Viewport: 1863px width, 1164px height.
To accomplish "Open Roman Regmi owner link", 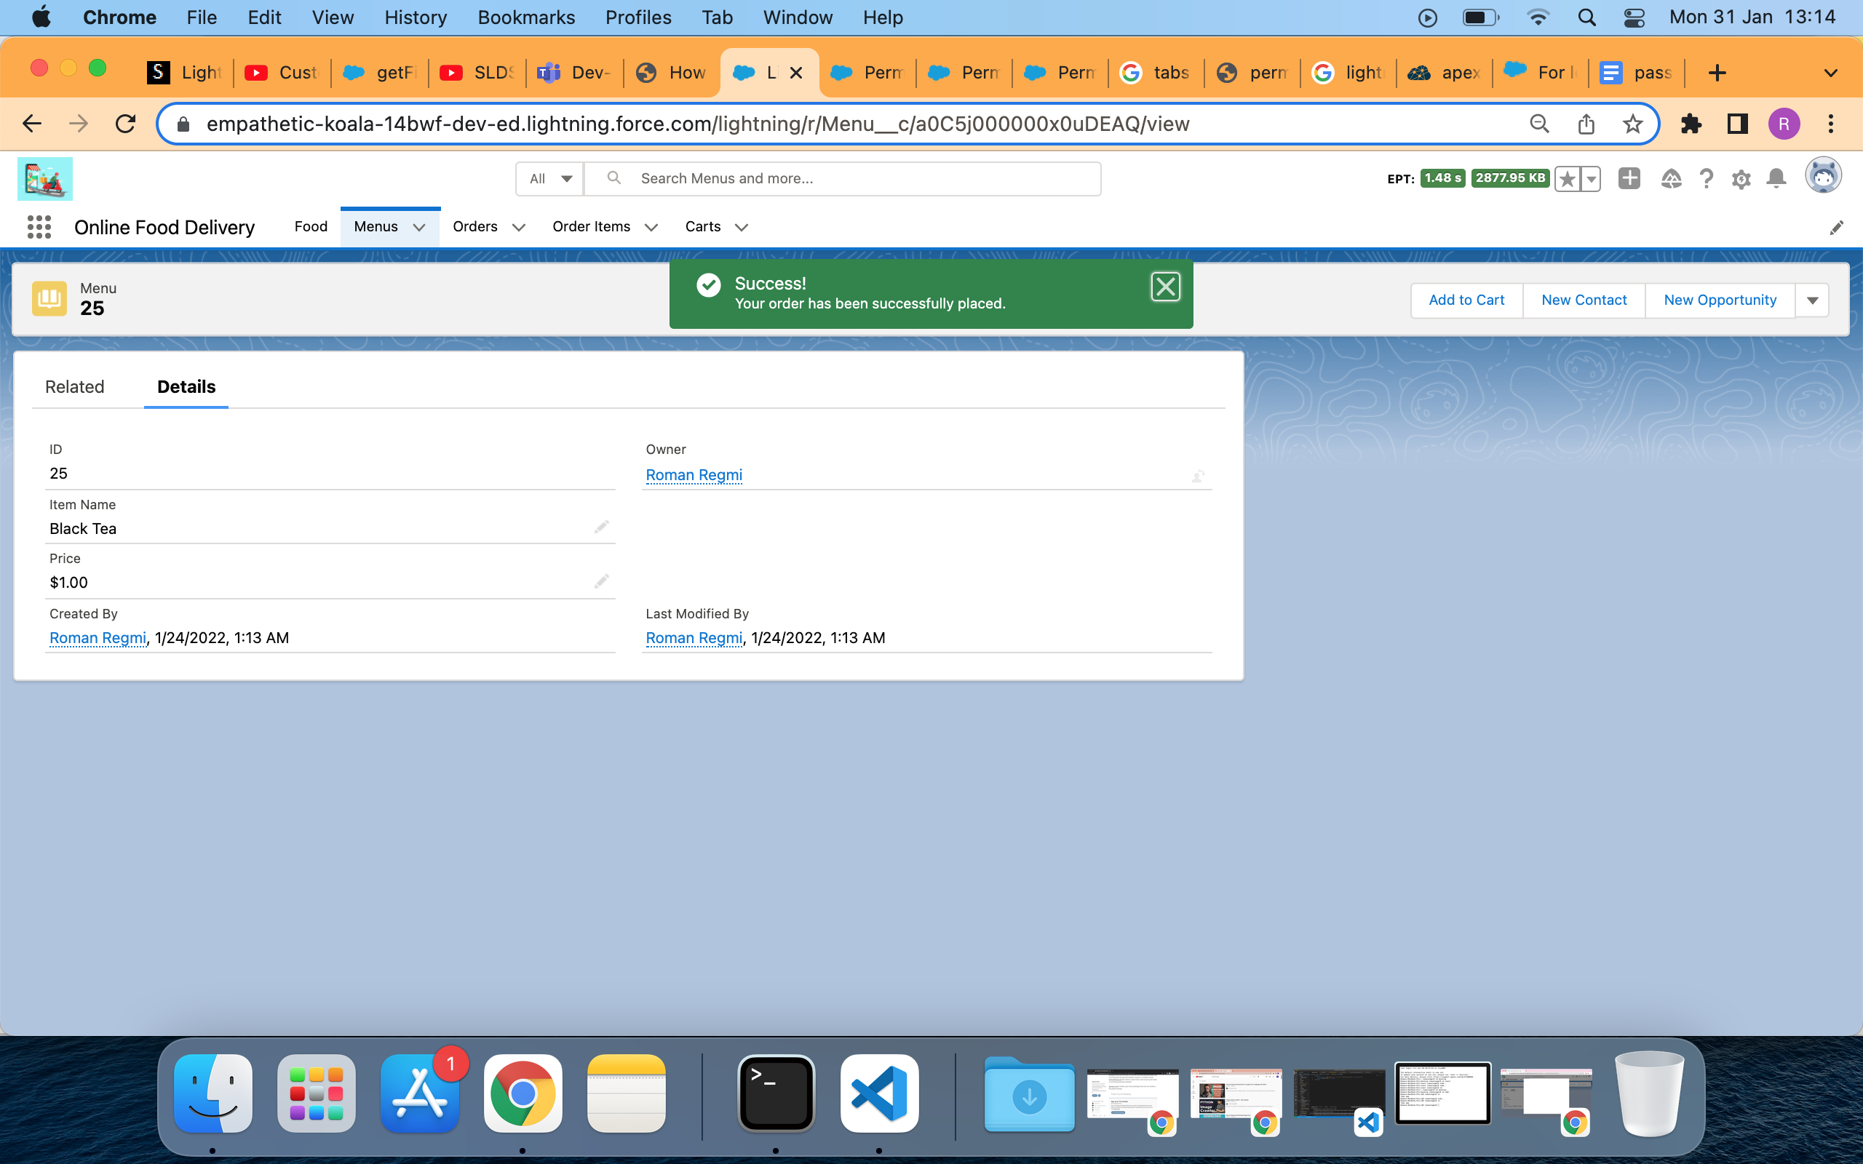I will [694, 475].
